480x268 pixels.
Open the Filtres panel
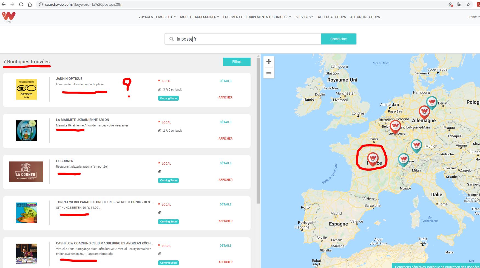(x=237, y=62)
